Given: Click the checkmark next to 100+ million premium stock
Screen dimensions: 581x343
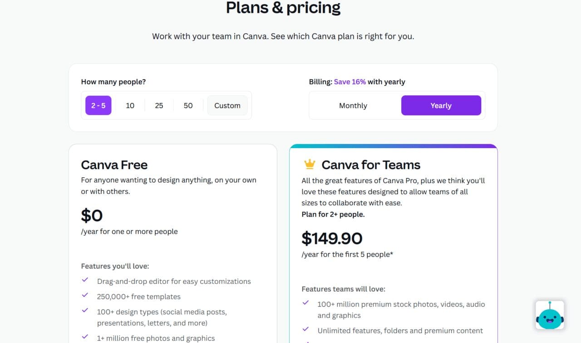Looking at the screenshot, I should [x=305, y=303].
